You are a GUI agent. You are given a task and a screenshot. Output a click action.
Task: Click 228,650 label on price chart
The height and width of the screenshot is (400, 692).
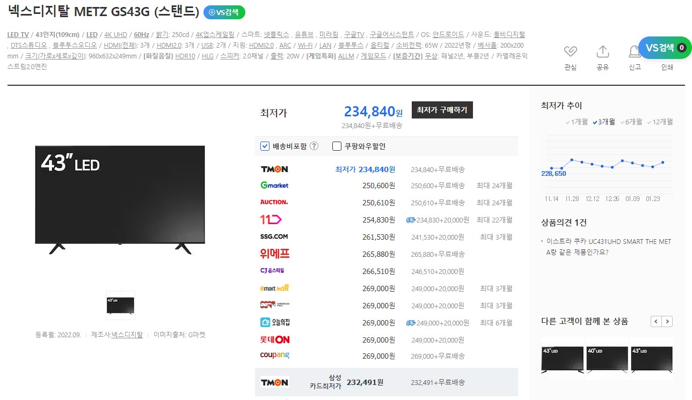point(554,174)
